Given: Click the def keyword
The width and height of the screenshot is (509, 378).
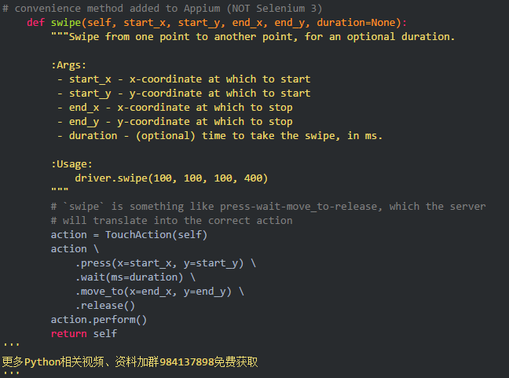Looking at the screenshot, I should click(35, 22).
